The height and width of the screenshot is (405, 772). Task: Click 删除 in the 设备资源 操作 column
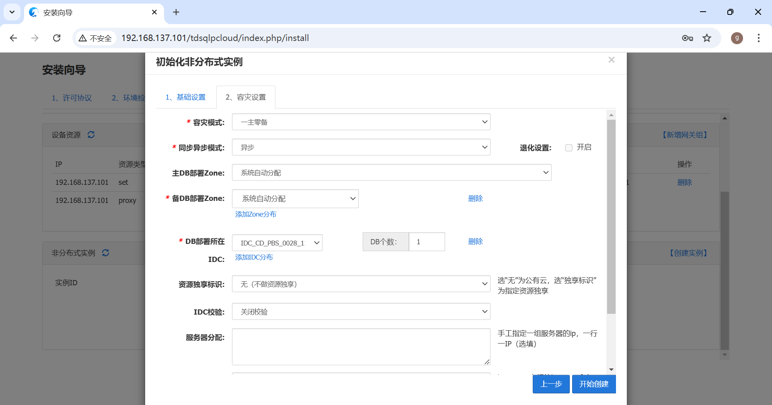[684, 182]
